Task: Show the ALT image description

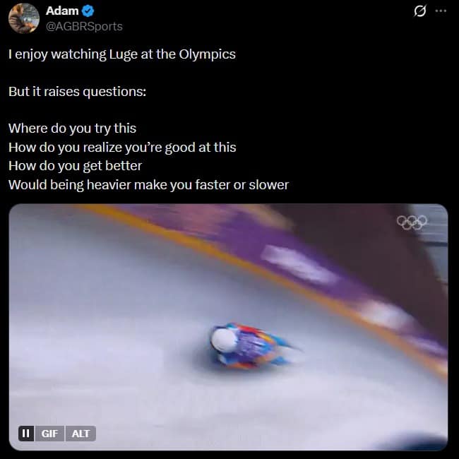Action: coord(81,433)
